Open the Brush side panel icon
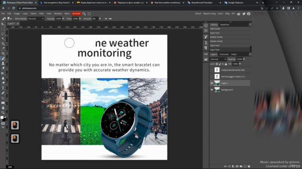 tap(206, 37)
